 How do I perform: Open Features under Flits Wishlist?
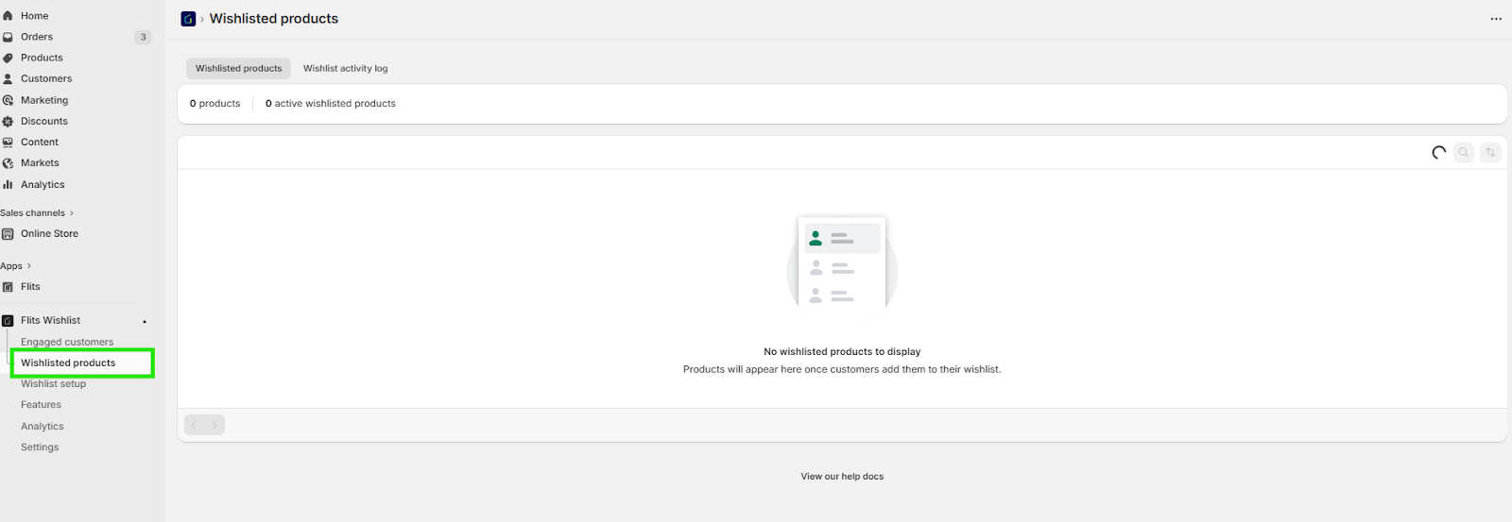click(x=41, y=405)
